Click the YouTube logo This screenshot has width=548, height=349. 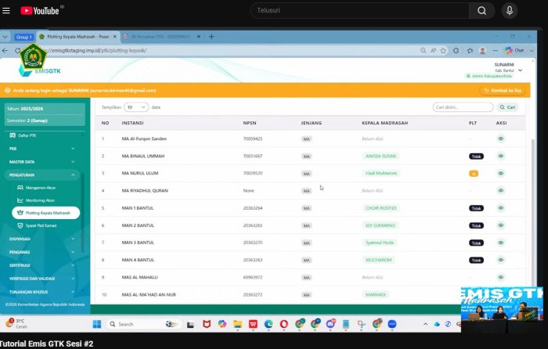tap(39, 11)
